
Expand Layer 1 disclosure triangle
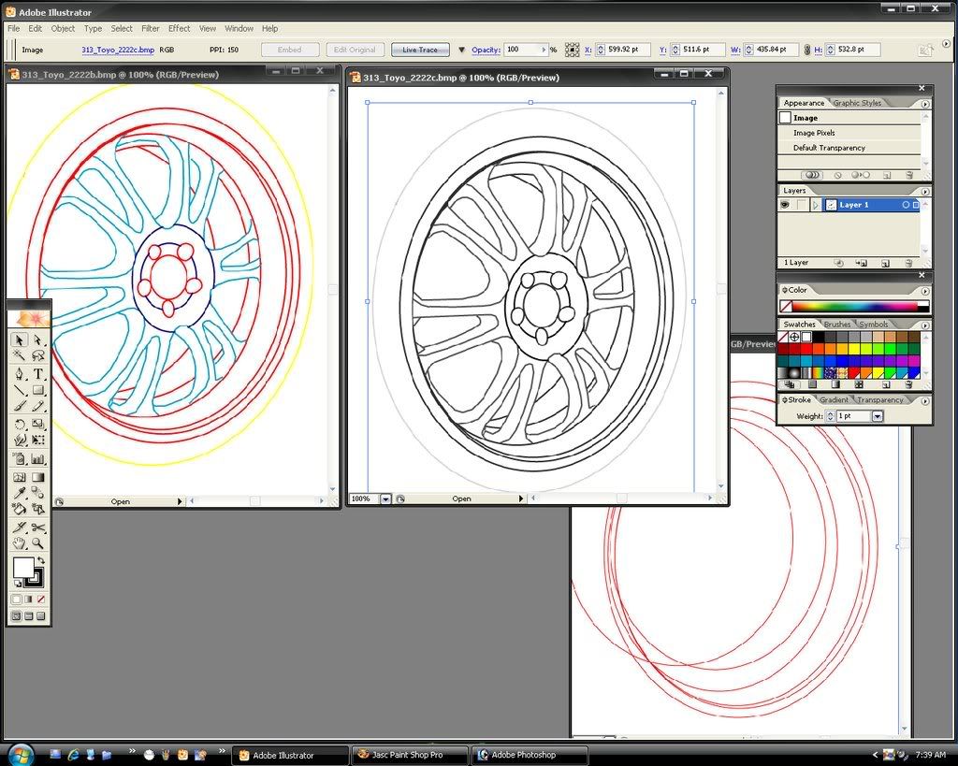click(x=816, y=205)
